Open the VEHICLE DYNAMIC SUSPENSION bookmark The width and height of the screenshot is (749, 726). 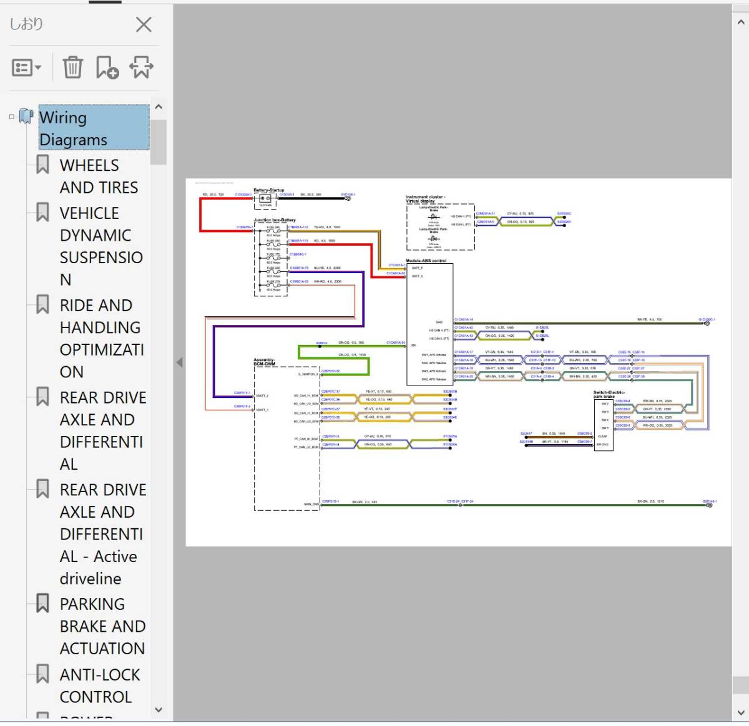click(x=101, y=246)
